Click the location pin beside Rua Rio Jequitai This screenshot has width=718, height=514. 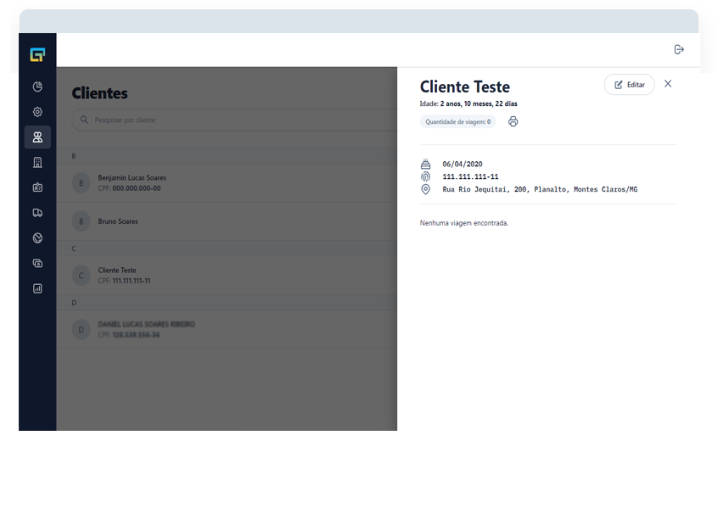coord(424,189)
